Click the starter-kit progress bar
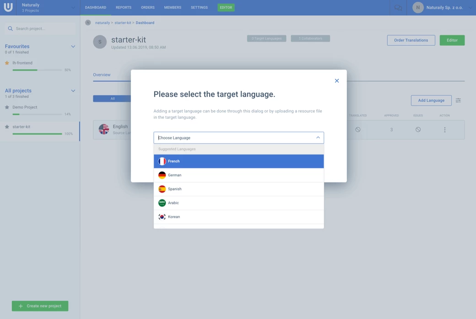This screenshot has width=476, height=319. [37, 134]
